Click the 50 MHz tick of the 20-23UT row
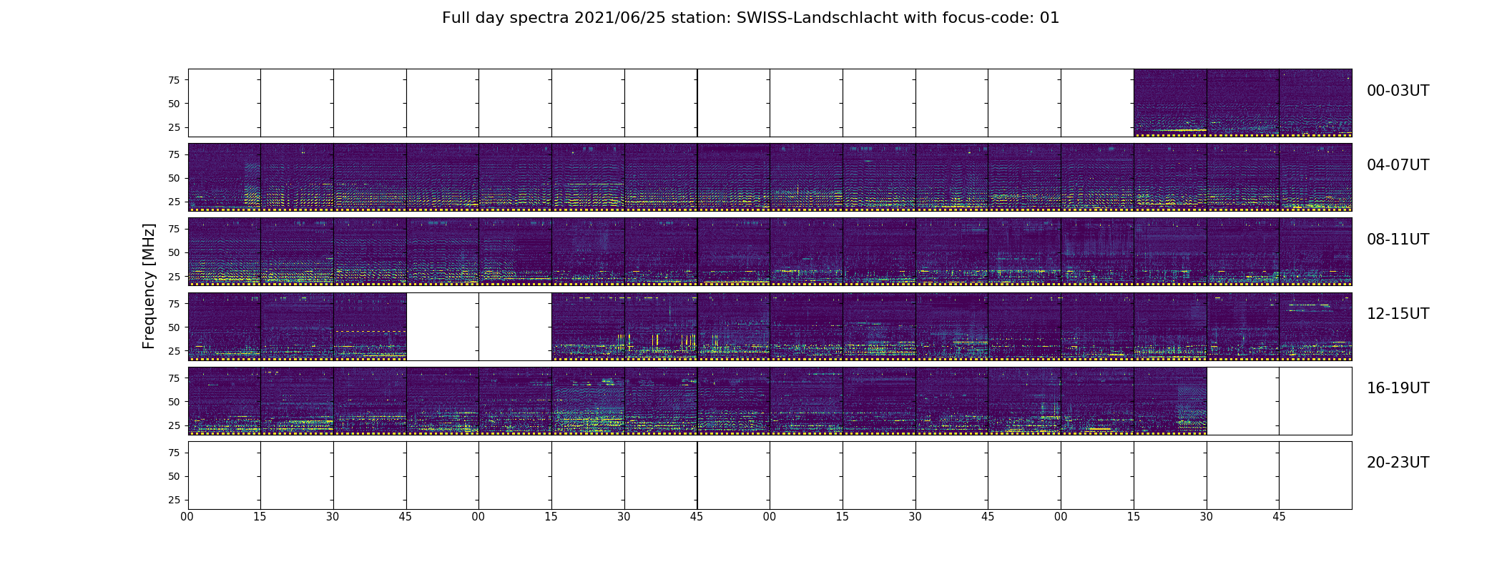 (174, 476)
